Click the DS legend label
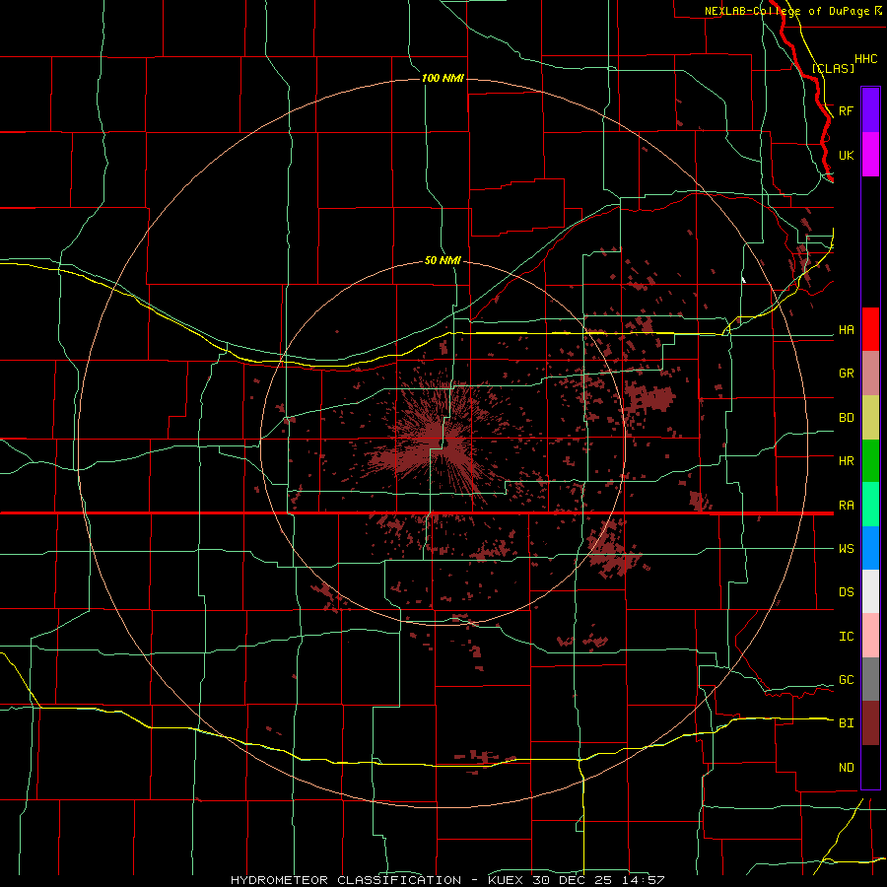 pos(846,592)
